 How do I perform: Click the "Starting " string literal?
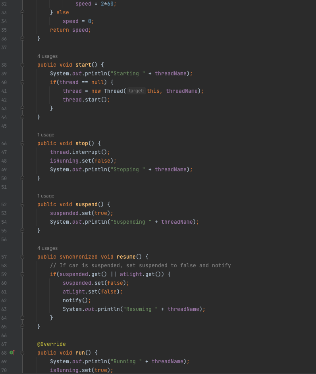point(128,73)
